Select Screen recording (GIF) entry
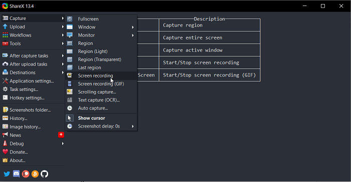351x182 pixels. (101, 83)
